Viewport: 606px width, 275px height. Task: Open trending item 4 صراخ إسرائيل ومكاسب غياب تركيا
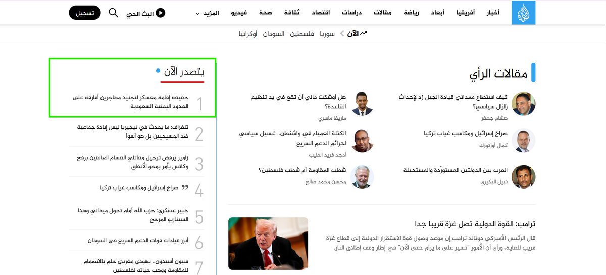click(139, 187)
